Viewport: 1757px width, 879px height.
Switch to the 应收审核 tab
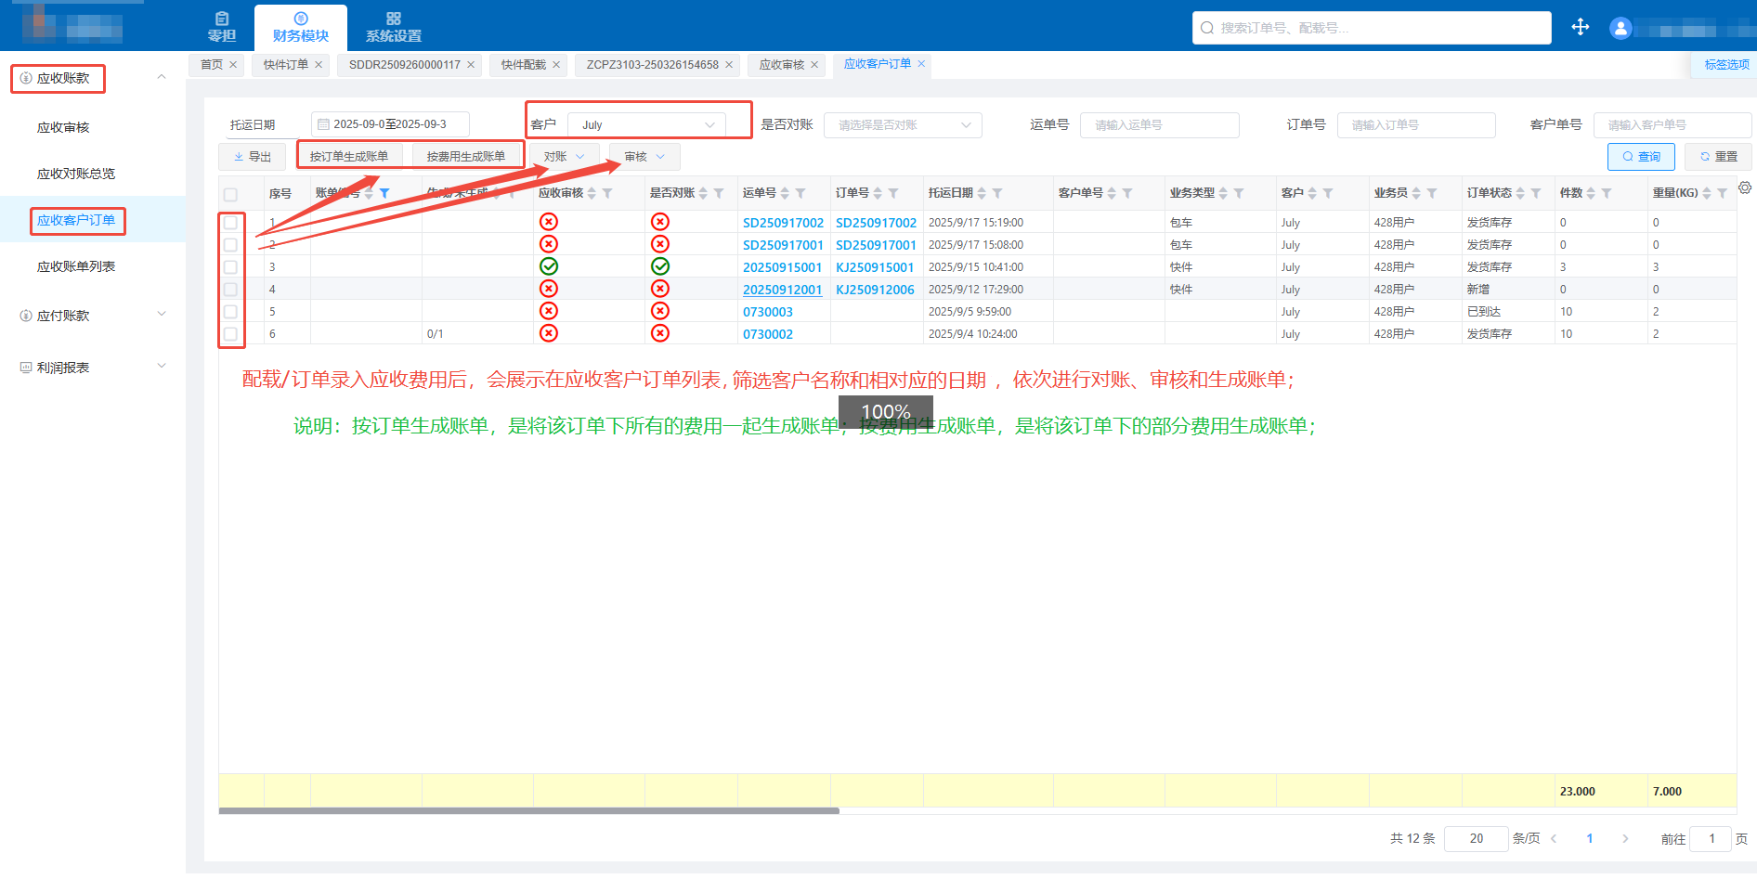click(x=781, y=65)
